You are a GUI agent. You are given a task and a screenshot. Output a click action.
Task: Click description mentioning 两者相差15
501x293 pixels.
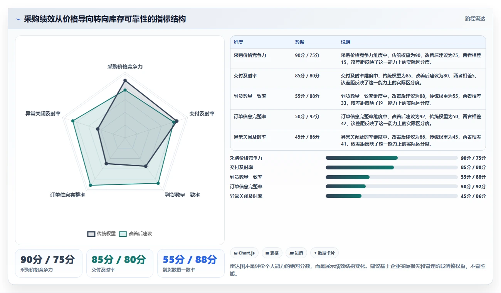[411, 59]
